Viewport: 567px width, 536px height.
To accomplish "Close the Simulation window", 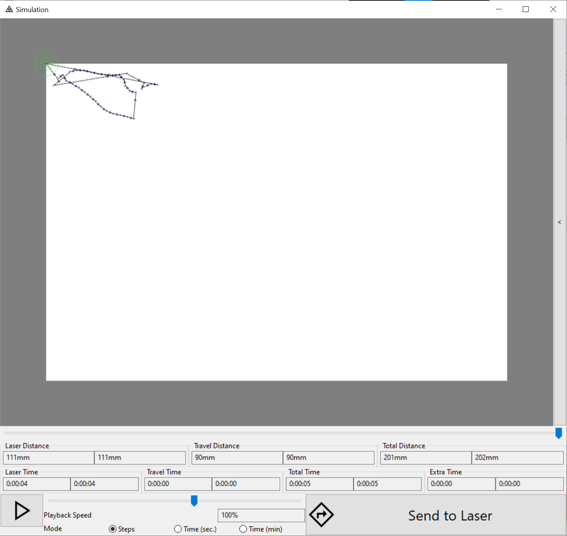I will click(553, 9).
